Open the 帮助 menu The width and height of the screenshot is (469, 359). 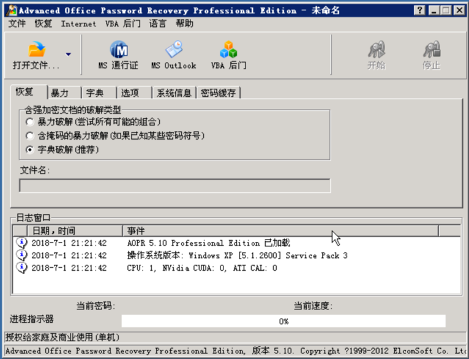[x=184, y=24]
